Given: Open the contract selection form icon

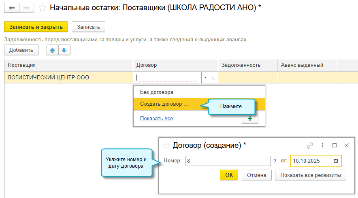Looking at the screenshot, I should coord(214,77).
